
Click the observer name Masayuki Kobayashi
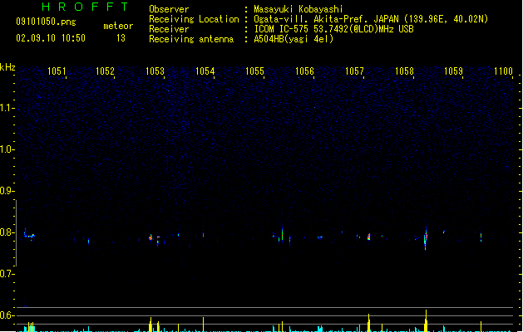tap(299, 9)
